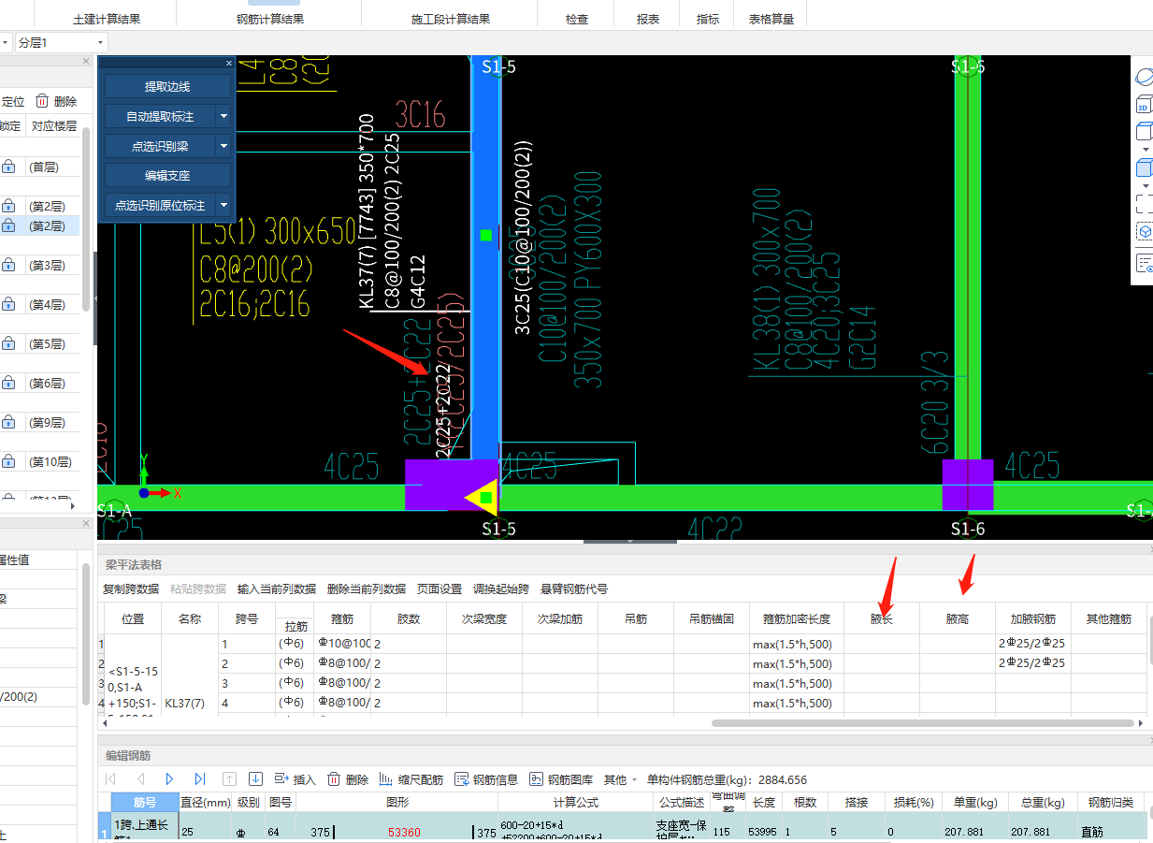
Task: Click the display settings list-eye icon
Action: point(1145,264)
